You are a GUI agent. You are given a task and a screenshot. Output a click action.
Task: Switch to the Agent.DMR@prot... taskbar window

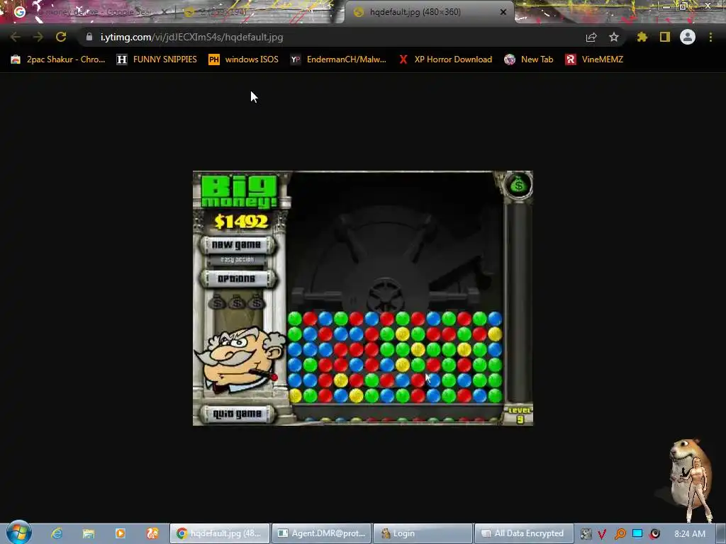(321, 533)
